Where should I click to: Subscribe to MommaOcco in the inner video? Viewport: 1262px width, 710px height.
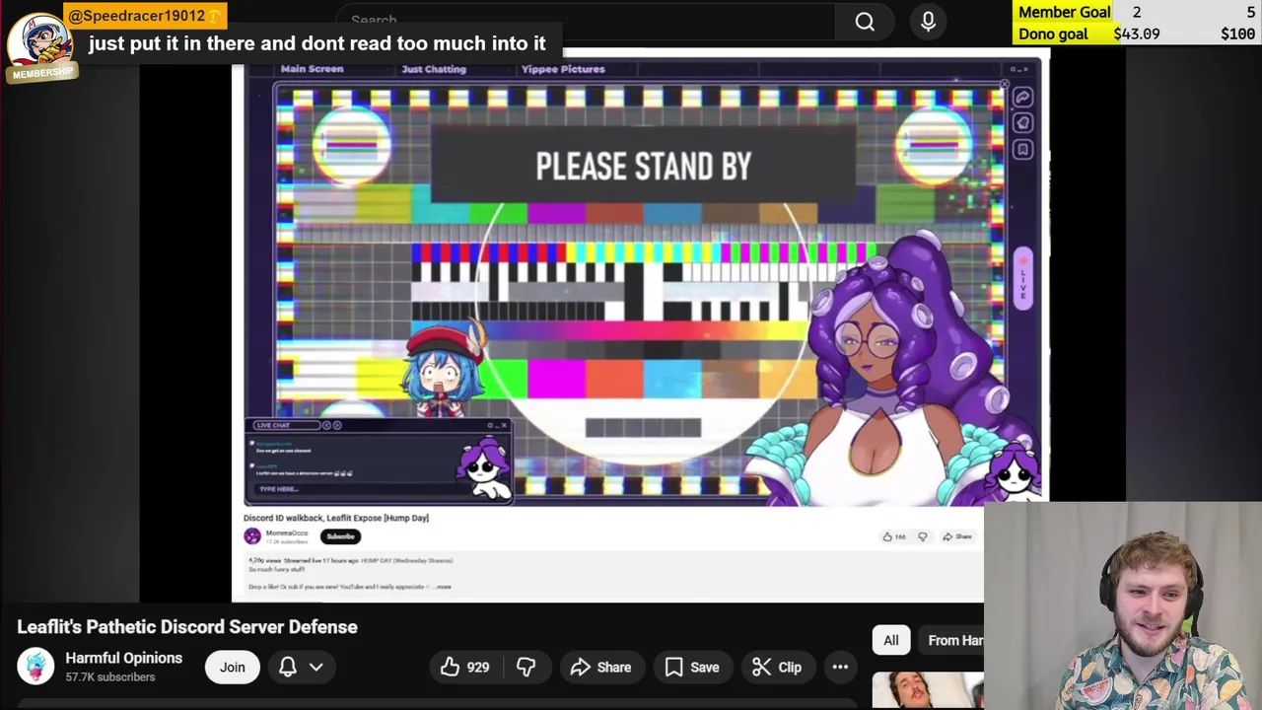(x=340, y=536)
